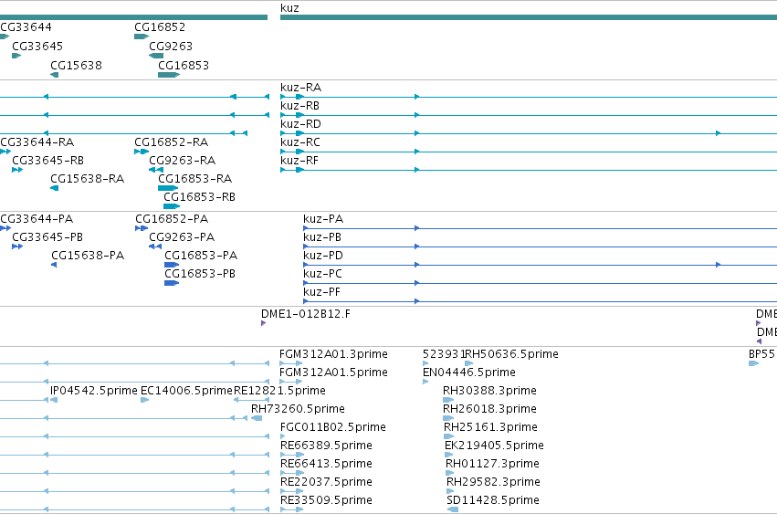Click the CG15638 gene label
The height and width of the screenshot is (514, 777).
[77, 66]
